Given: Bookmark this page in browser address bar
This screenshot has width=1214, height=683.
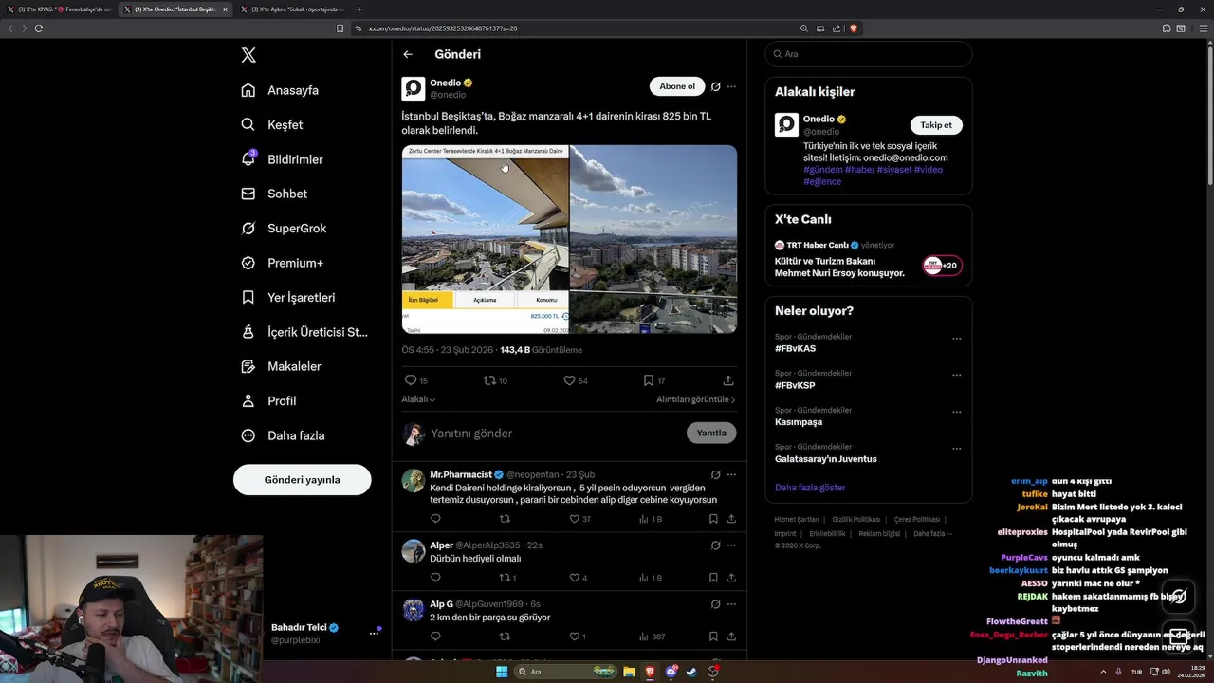Looking at the screenshot, I should tap(340, 28).
